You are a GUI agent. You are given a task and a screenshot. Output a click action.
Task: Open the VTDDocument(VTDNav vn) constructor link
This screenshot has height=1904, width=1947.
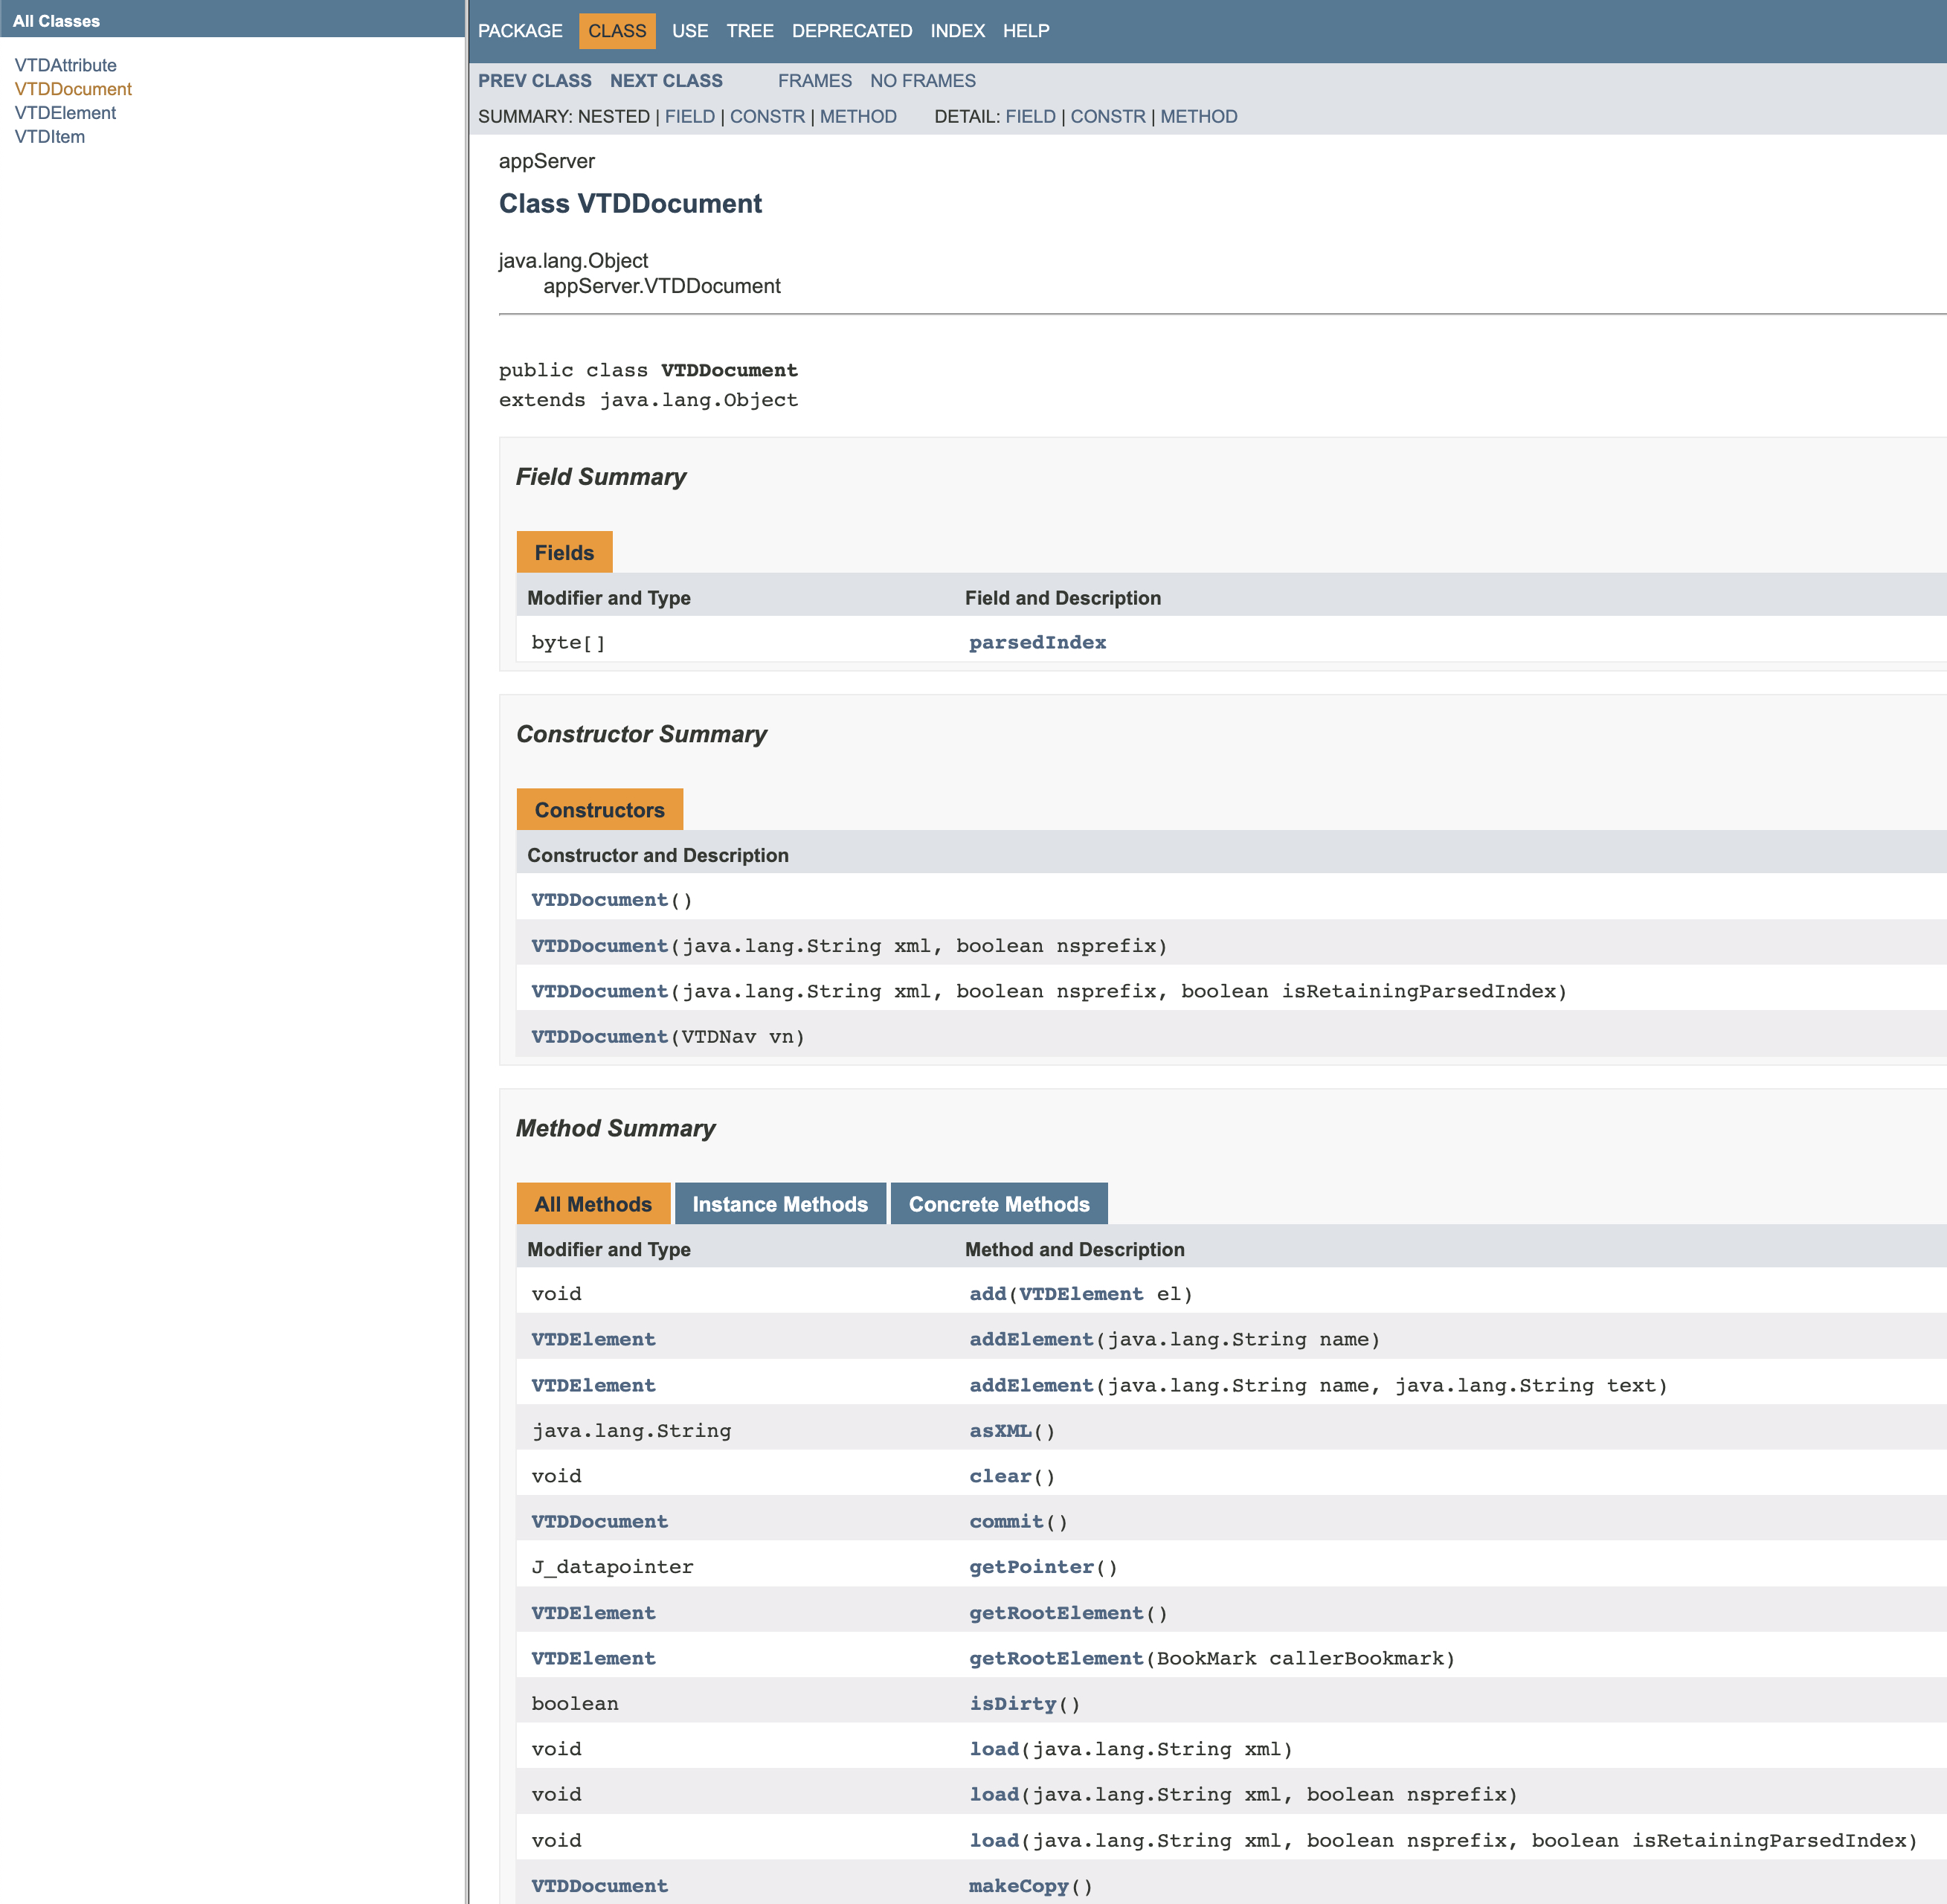coord(599,1037)
